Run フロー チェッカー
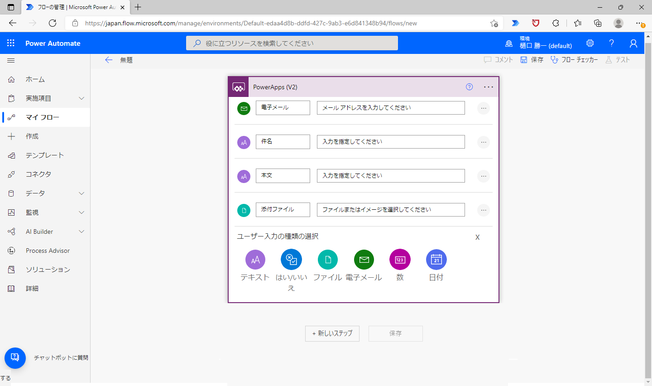Image resolution: width=652 pixels, height=386 pixels. pos(574,60)
